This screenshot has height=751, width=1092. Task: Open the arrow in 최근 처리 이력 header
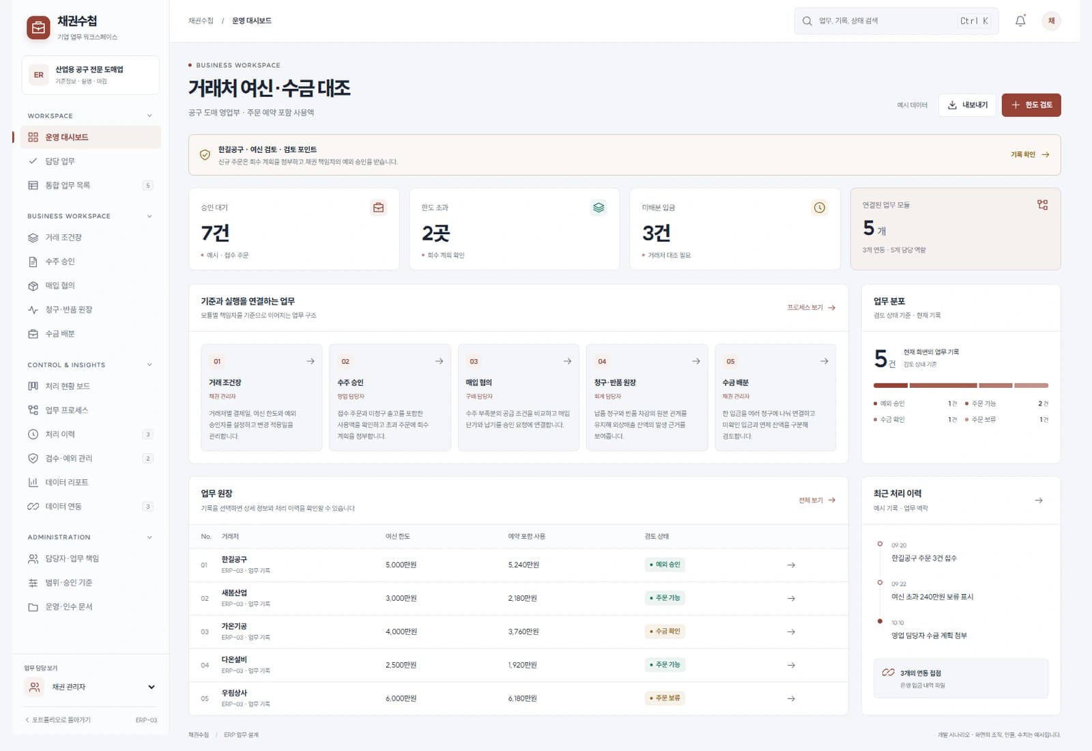[1038, 500]
